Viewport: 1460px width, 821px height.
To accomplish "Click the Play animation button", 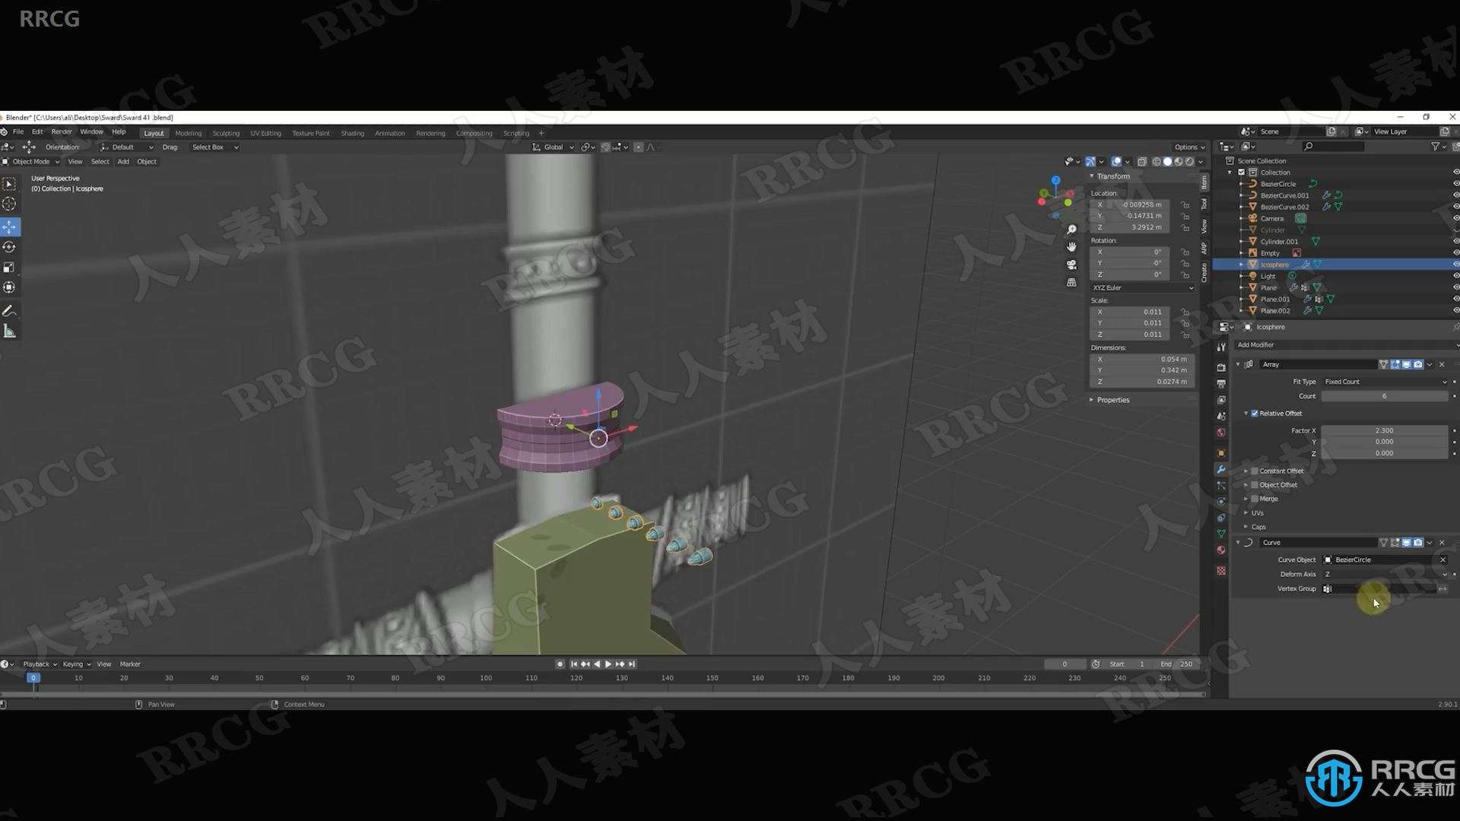I will point(608,664).
